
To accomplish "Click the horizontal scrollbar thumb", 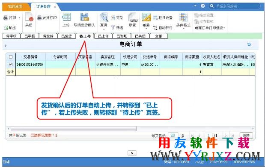I will point(74,129).
